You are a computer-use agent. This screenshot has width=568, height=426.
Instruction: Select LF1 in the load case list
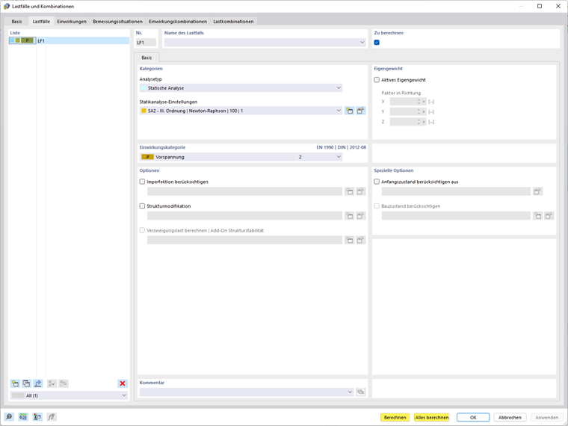coord(69,40)
